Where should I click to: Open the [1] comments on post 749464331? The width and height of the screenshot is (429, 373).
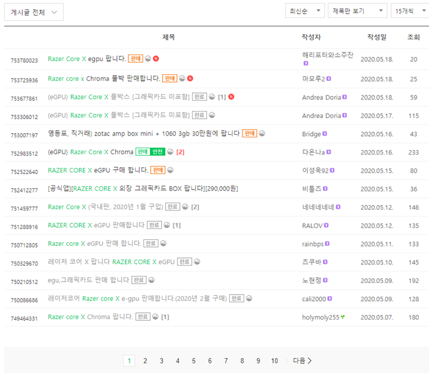(165, 317)
